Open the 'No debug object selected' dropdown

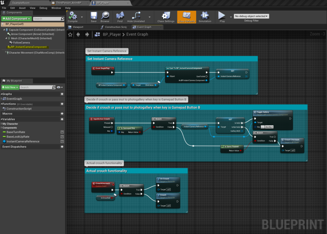point(251,16)
